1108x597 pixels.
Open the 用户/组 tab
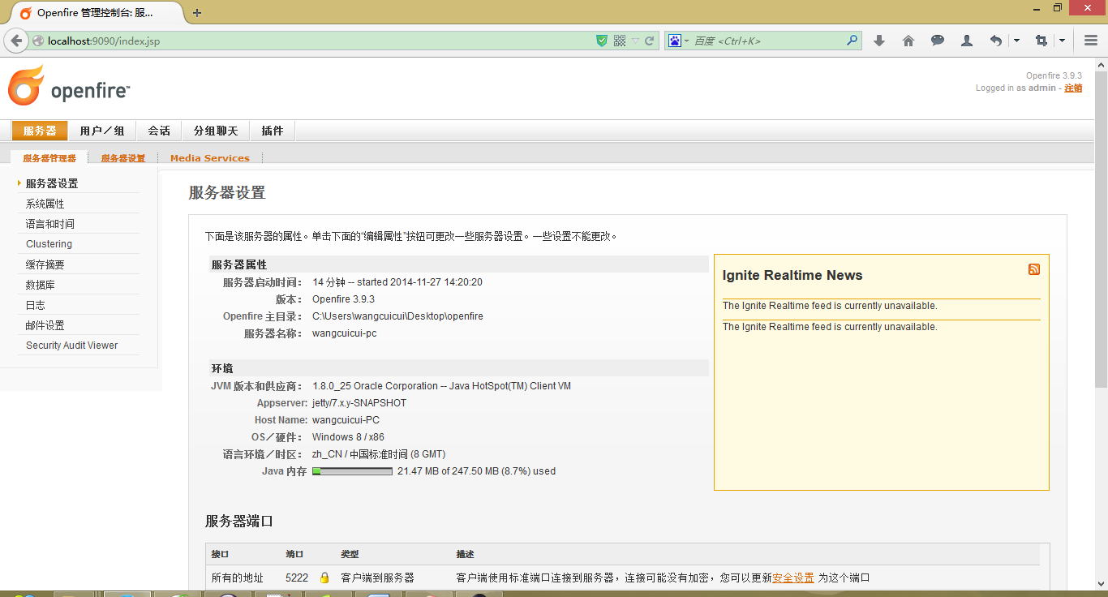click(102, 131)
